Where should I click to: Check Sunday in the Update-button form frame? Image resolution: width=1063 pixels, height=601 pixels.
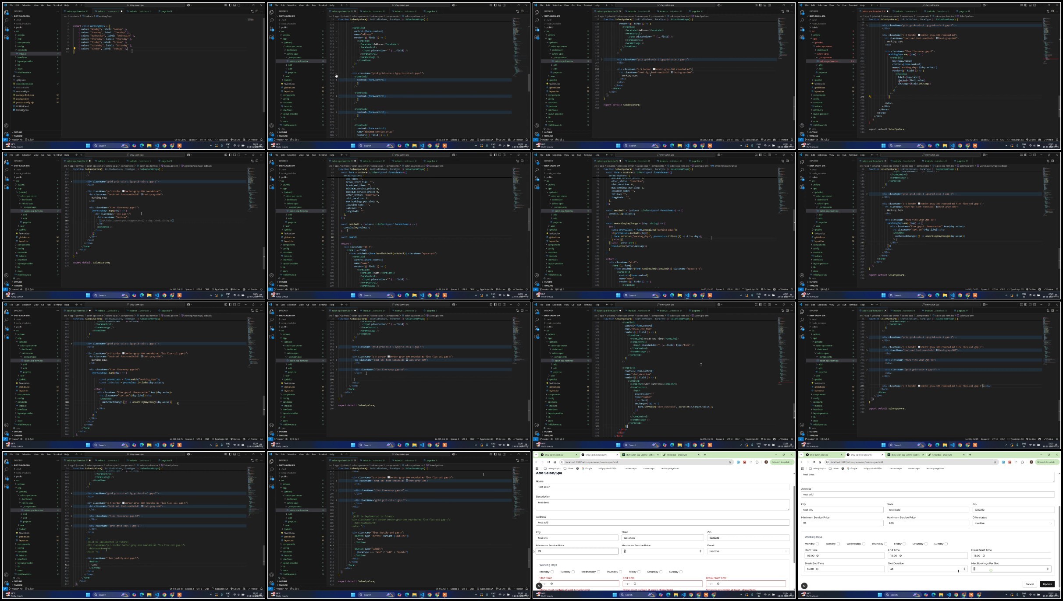pos(946,544)
